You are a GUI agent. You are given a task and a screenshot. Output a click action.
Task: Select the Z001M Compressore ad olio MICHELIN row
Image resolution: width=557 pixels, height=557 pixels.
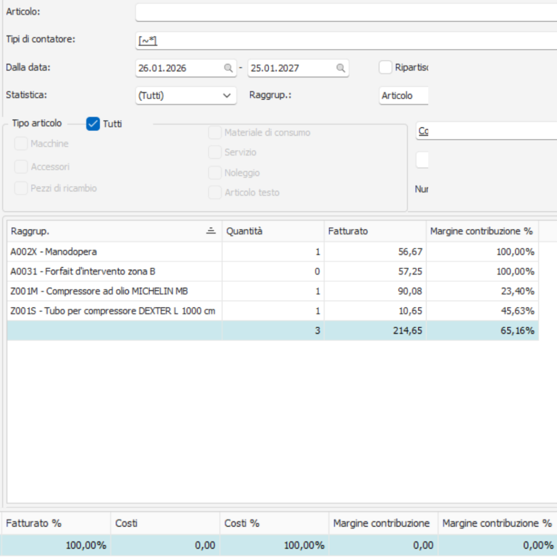[109, 290]
